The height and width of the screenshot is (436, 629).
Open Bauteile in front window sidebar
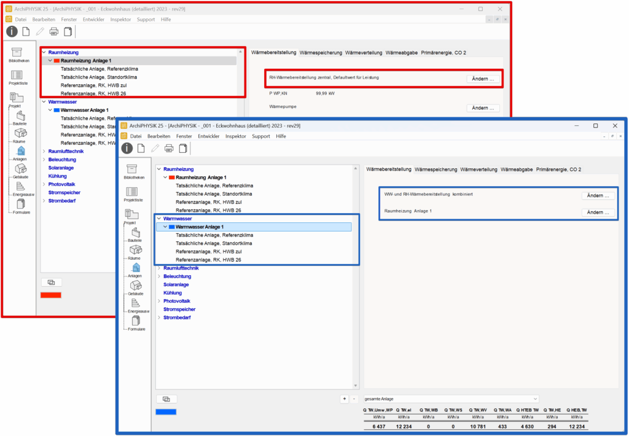pyautogui.click(x=135, y=235)
